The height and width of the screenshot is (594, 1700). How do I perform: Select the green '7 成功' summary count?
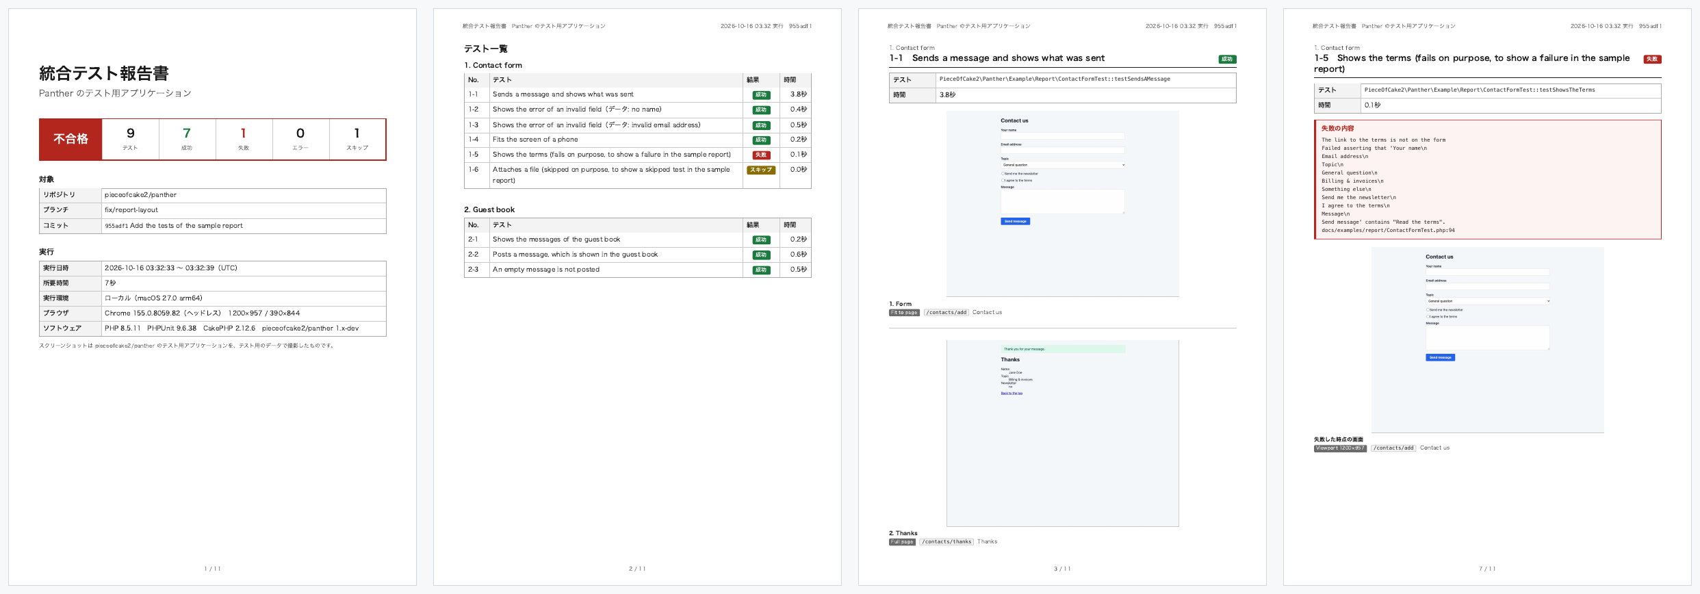pyautogui.click(x=187, y=140)
